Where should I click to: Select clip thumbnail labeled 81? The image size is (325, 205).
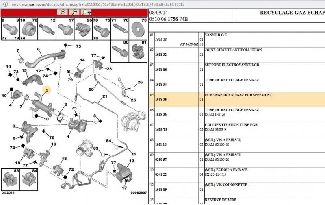(x=138, y=51)
